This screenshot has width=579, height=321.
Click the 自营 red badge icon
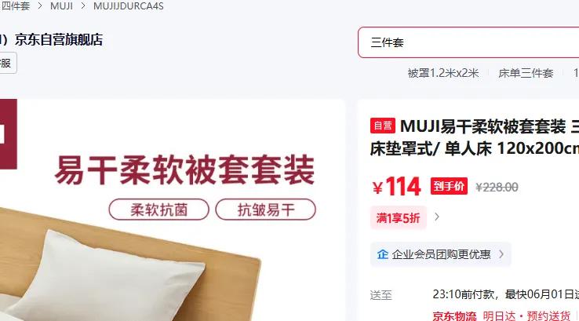[x=383, y=126]
